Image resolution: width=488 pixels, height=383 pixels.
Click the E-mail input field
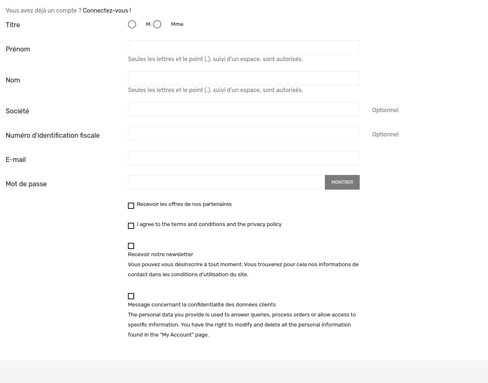pos(244,158)
